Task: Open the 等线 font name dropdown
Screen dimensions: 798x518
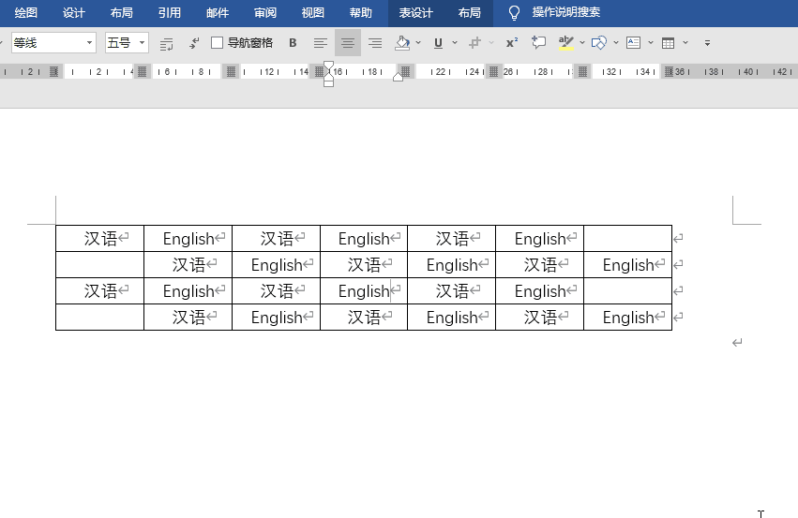Action: tap(89, 43)
